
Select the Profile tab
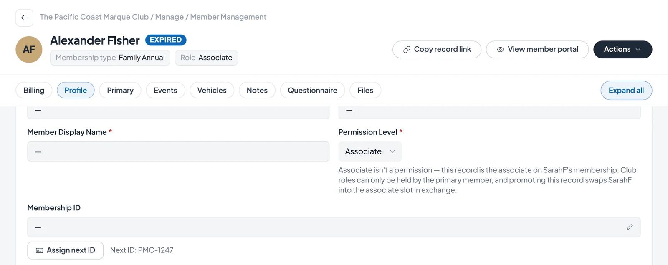click(x=76, y=90)
